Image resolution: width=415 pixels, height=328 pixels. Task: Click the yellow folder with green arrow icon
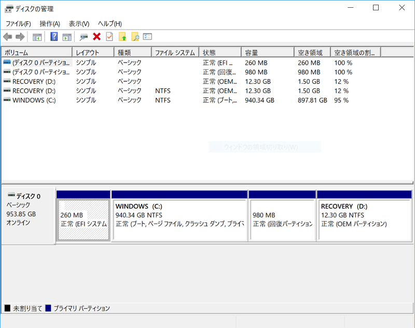click(122, 37)
